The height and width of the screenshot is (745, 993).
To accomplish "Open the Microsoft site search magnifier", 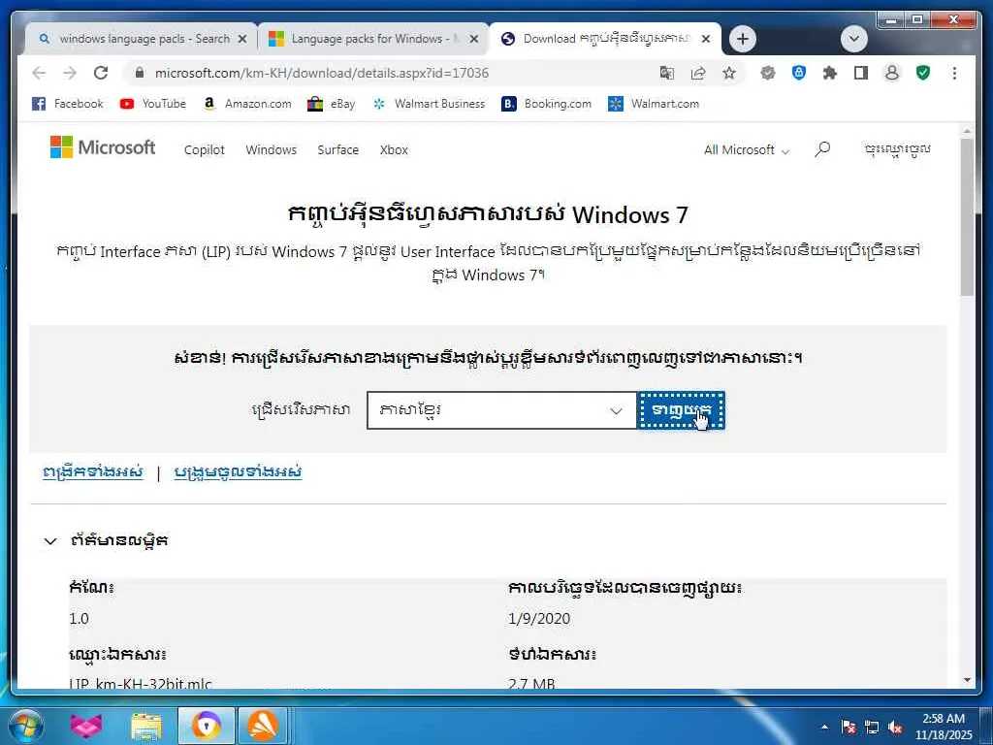I will tap(822, 149).
